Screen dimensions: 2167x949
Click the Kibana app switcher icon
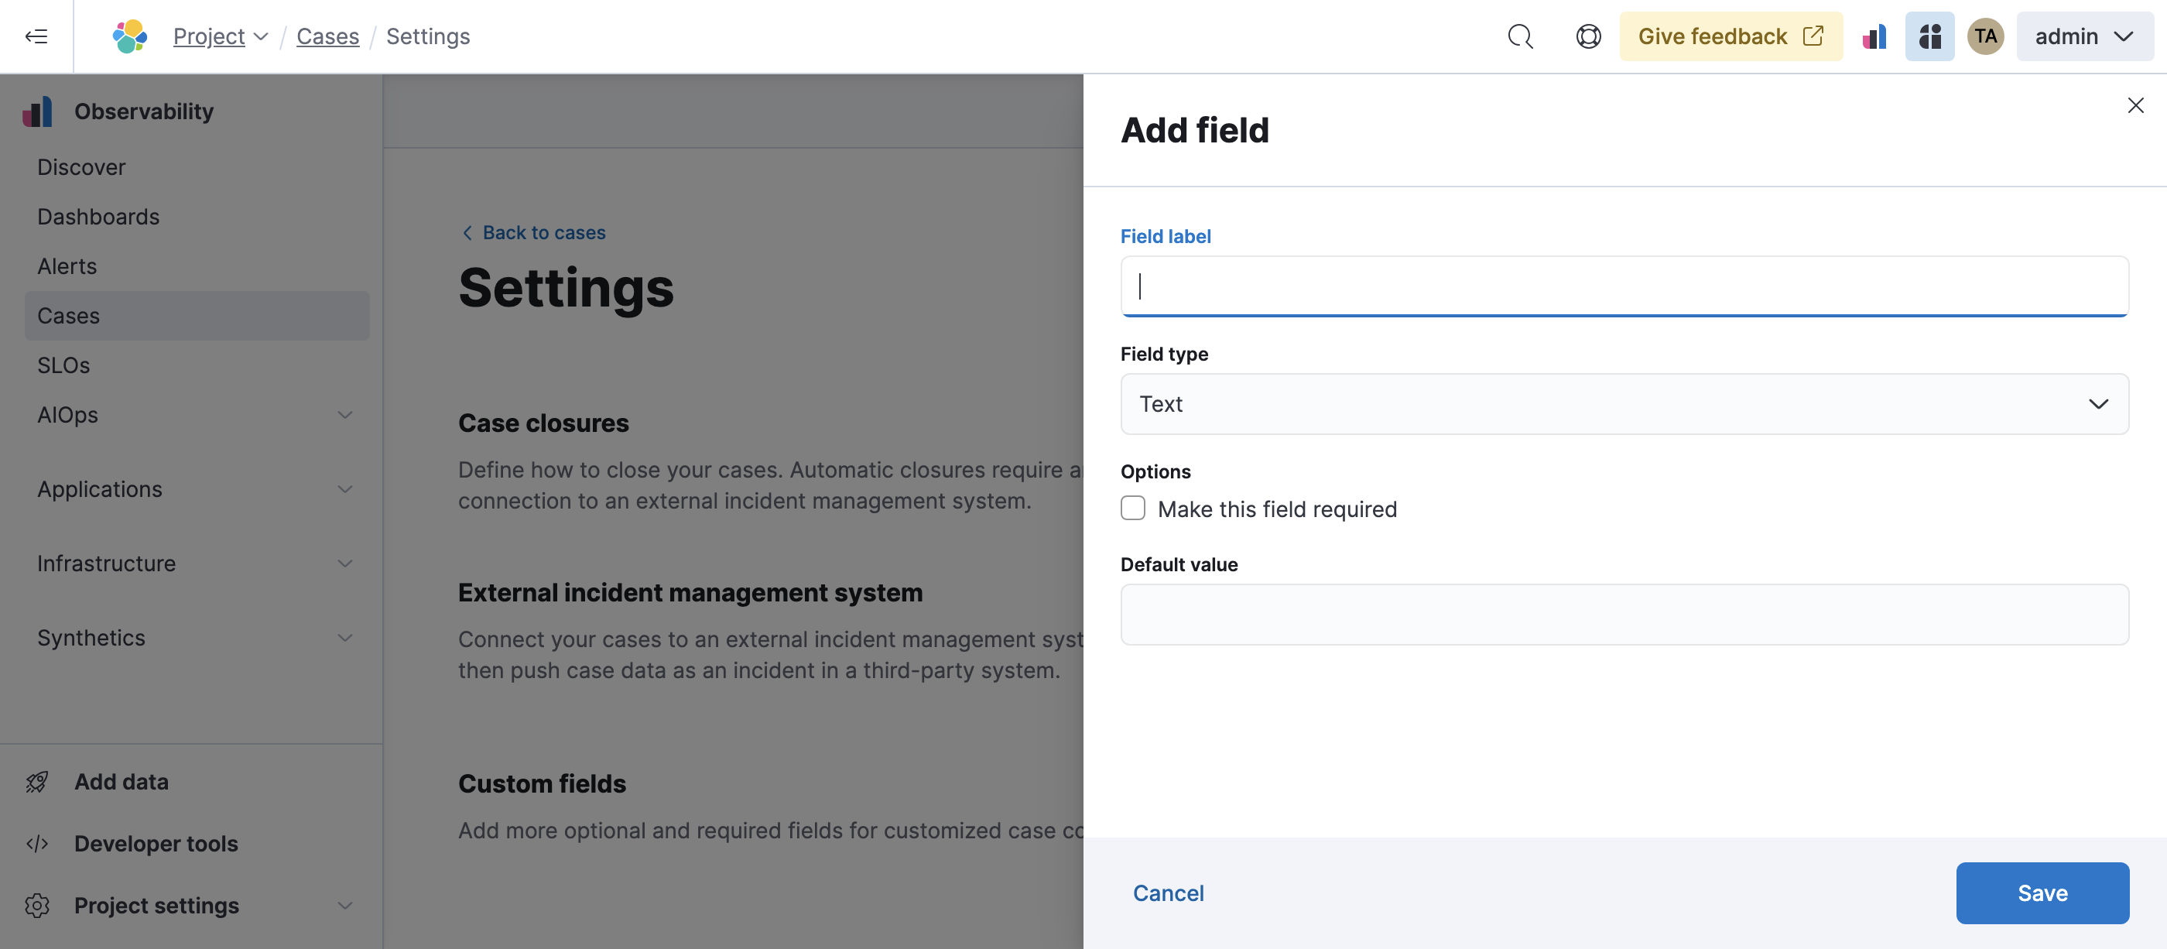tap(1929, 36)
